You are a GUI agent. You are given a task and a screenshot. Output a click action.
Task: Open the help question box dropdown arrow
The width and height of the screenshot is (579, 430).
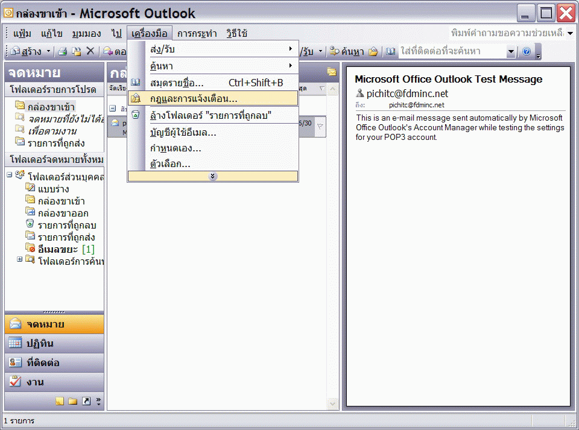[x=570, y=33]
